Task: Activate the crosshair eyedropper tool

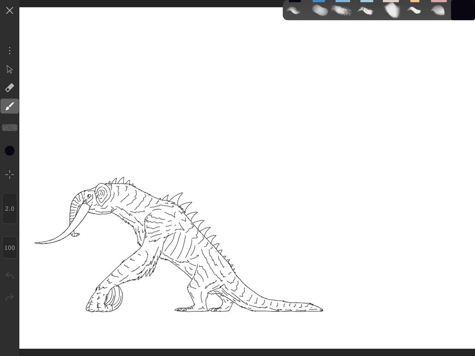Action: click(x=10, y=174)
